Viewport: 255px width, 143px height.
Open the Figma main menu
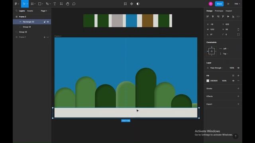[16, 4]
